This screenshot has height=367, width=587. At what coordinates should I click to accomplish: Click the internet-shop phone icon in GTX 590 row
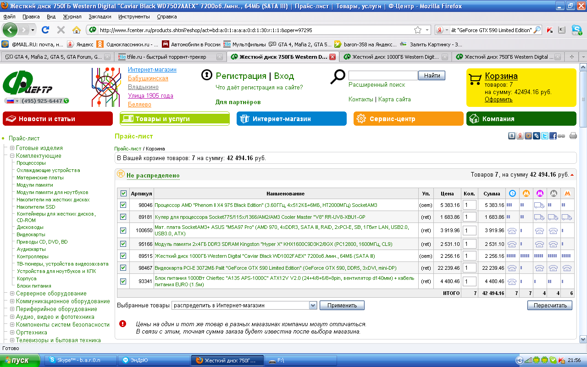[512, 268]
